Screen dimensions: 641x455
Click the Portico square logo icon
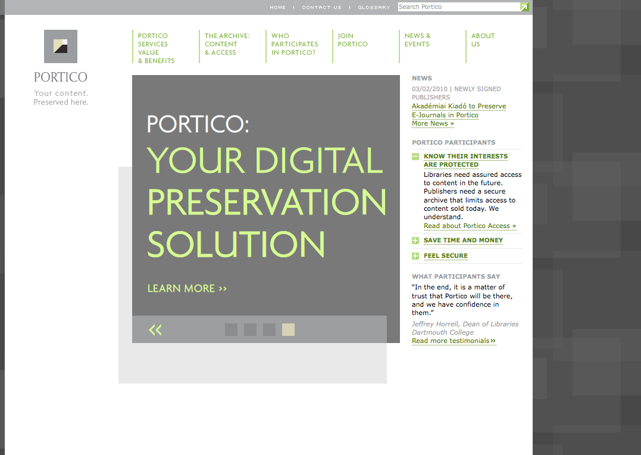(x=61, y=46)
